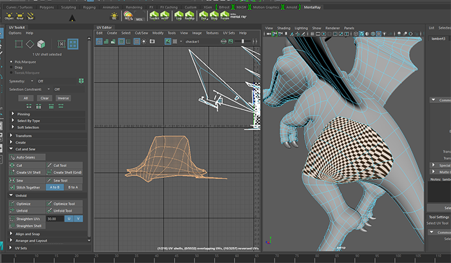Click the Auto-Seams tool
The height and width of the screenshot is (263, 451).
tap(26, 157)
